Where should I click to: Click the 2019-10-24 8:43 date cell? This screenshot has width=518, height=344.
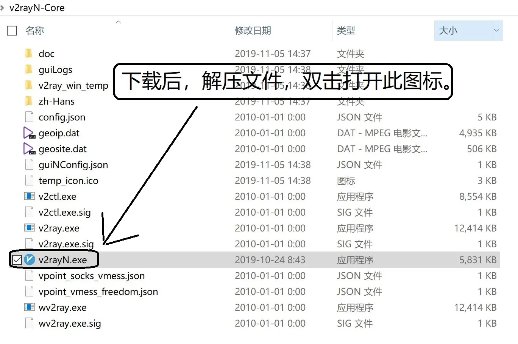coord(270,260)
